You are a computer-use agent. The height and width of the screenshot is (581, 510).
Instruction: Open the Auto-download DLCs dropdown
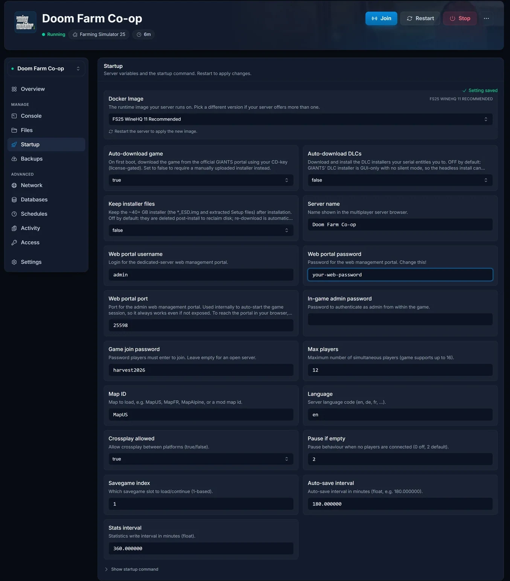click(400, 180)
